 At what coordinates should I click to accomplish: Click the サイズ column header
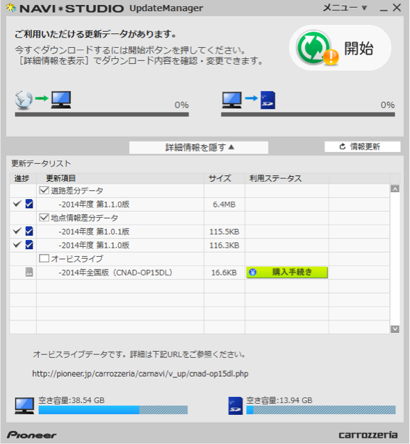click(220, 178)
